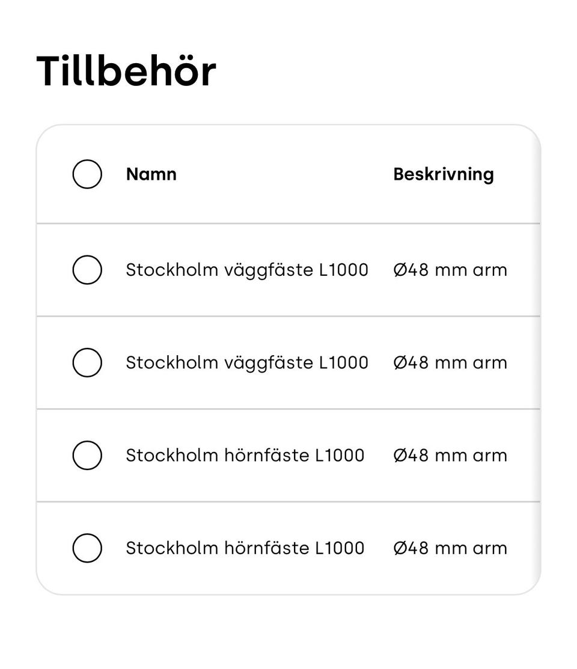577x669 pixels.
Task: Toggle the select-all circle beside Namn
Action: (87, 174)
